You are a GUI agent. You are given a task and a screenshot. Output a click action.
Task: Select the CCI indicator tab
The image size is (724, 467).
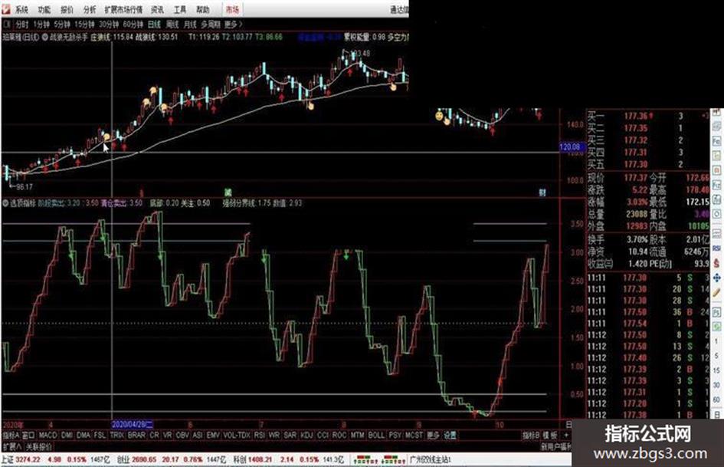(323, 435)
